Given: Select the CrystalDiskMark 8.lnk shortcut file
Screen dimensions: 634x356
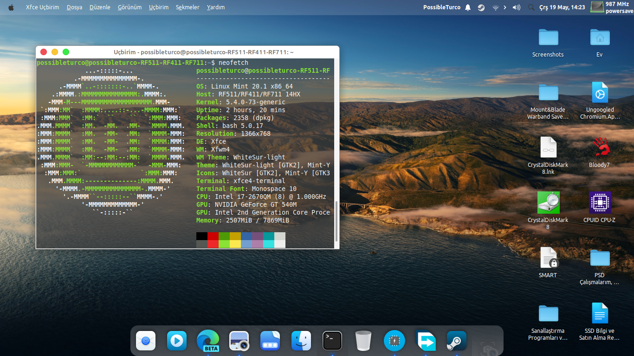Looking at the screenshot, I should [x=548, y=156].
